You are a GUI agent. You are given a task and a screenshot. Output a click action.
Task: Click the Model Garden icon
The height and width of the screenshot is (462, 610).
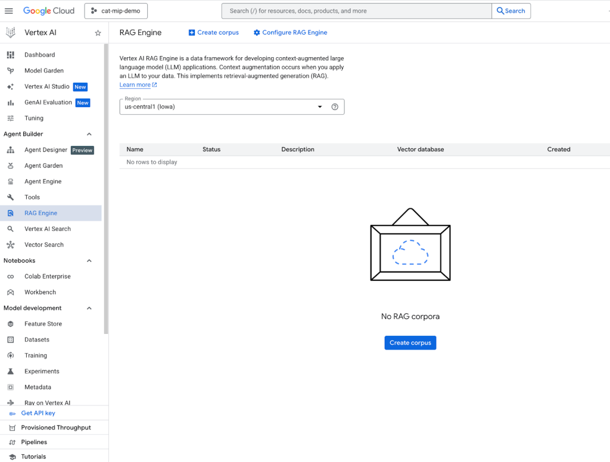click(10, 71)
